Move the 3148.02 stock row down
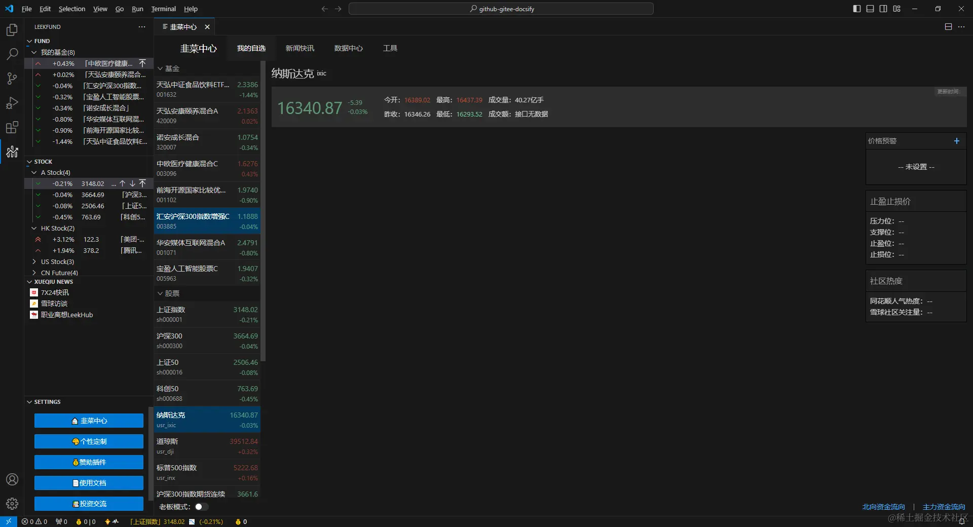This screenshot has width=973, height=527. [132, 183]
